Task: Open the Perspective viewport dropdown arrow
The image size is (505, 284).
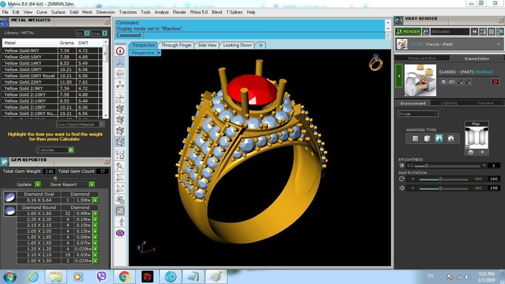Action: [x=159, y=53]
